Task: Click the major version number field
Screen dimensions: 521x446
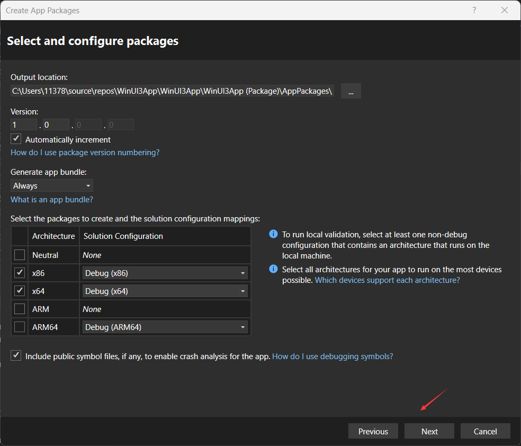Action: (x=24, y=124)
